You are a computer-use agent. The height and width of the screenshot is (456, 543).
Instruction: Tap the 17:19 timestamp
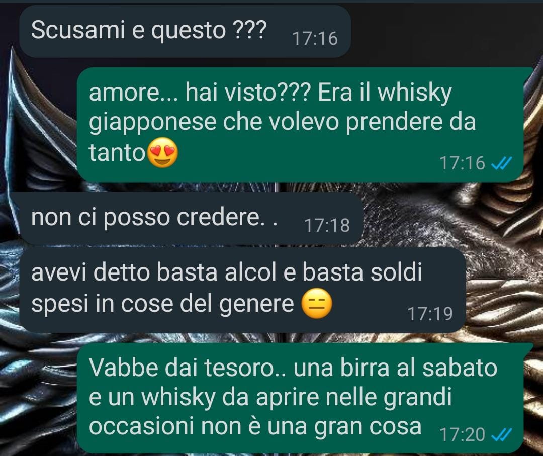pos(430,314)
